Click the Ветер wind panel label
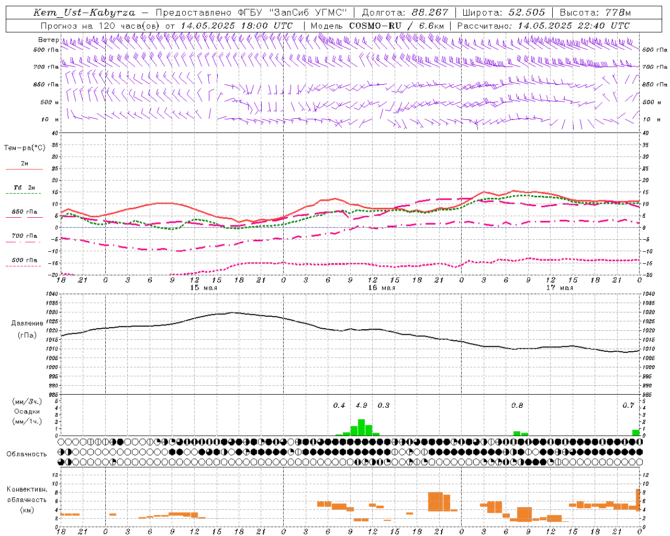This screenshot has width=670, height=536. click(x=48, y=40)
